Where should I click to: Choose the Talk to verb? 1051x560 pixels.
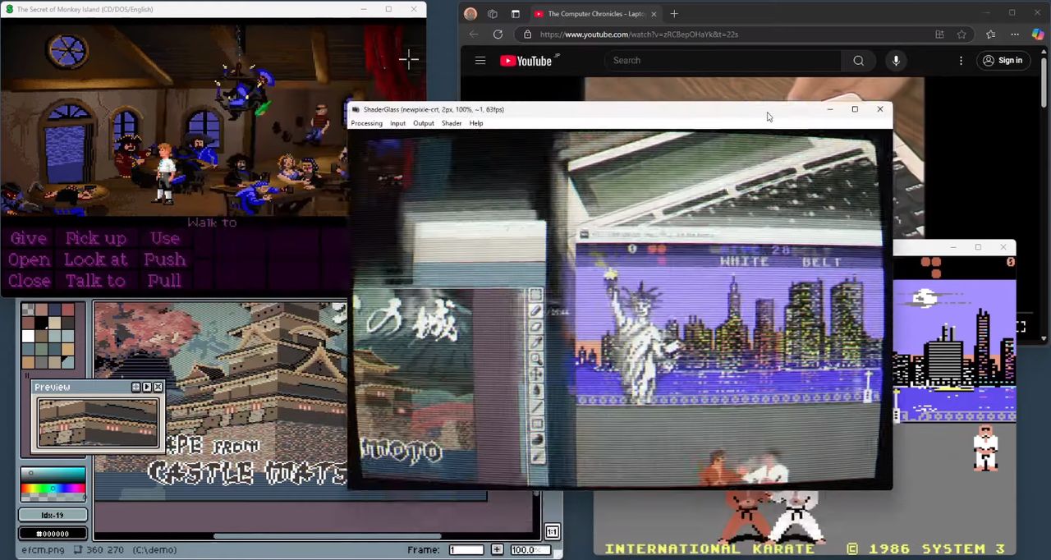pos(96,281)
